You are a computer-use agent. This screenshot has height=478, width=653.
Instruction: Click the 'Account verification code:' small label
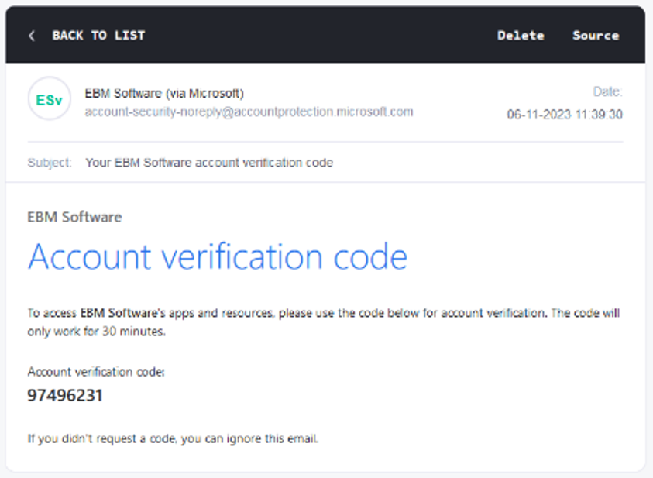(96, 372)
